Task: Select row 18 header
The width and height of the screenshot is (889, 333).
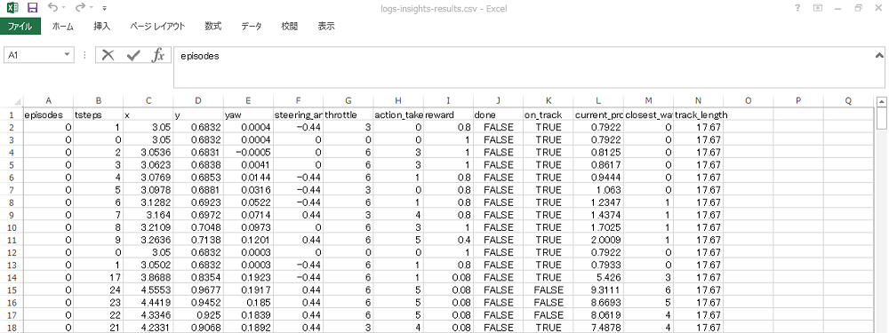Action: 12,327
